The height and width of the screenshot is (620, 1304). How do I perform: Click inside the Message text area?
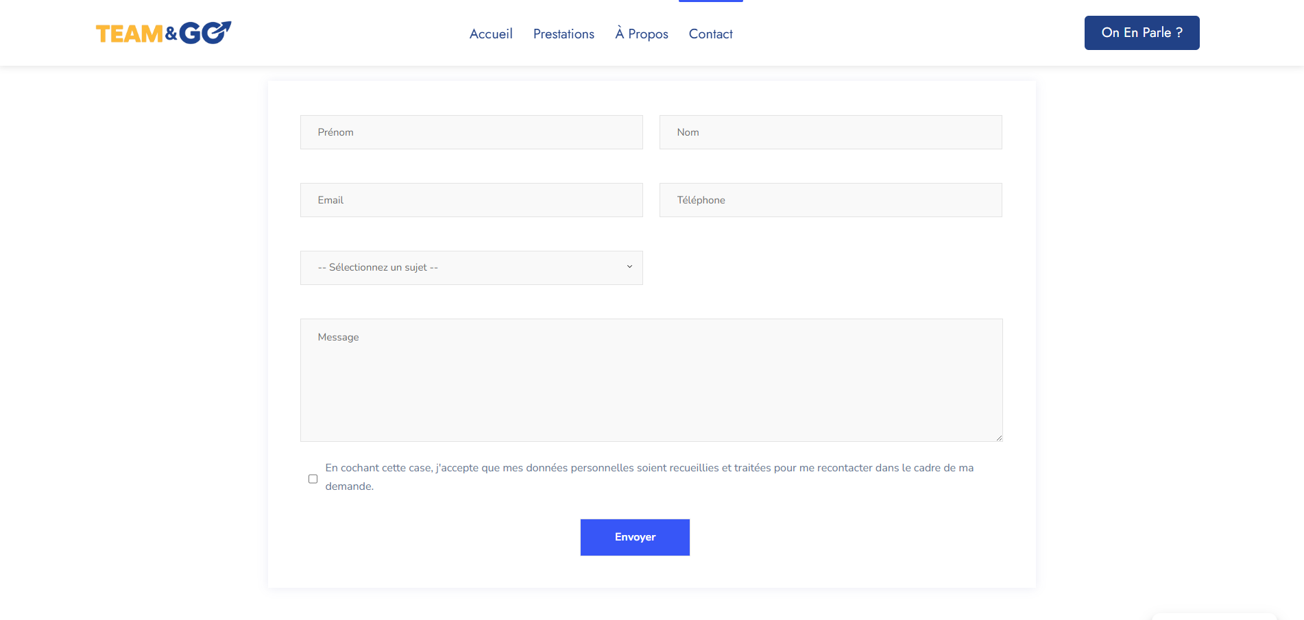(x=651, y=380)
